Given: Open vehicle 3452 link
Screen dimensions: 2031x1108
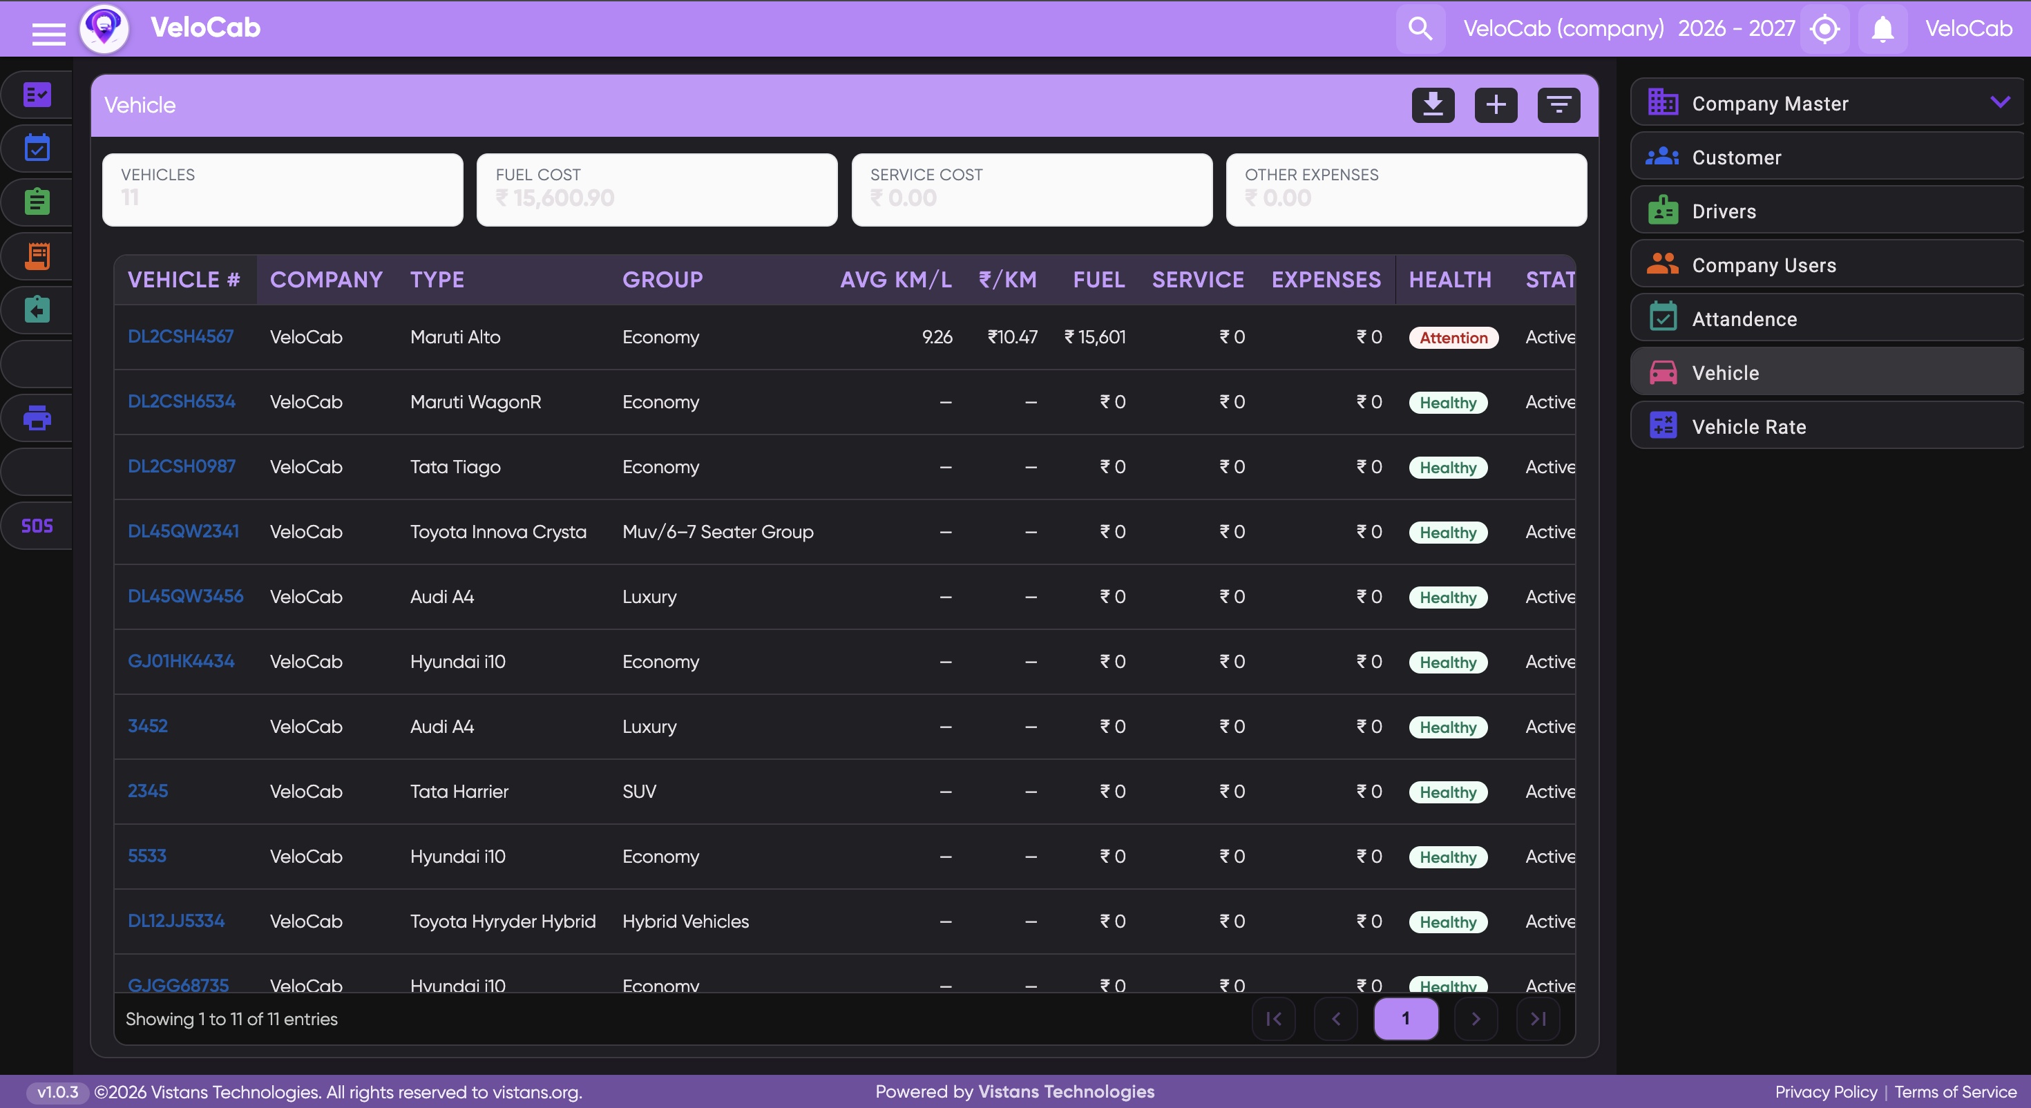Looking at the screenshot, I should tap(147, 726).
